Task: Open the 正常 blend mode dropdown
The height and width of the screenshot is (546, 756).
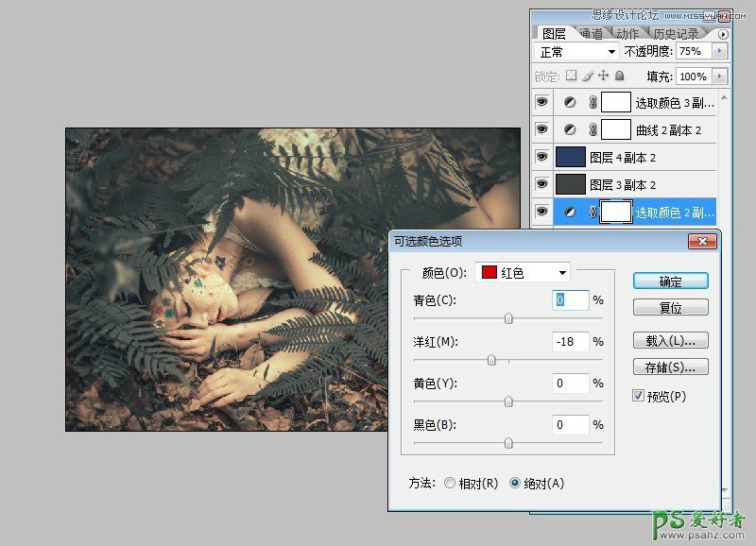Action: pyautogui.click(x=576, y=51)
